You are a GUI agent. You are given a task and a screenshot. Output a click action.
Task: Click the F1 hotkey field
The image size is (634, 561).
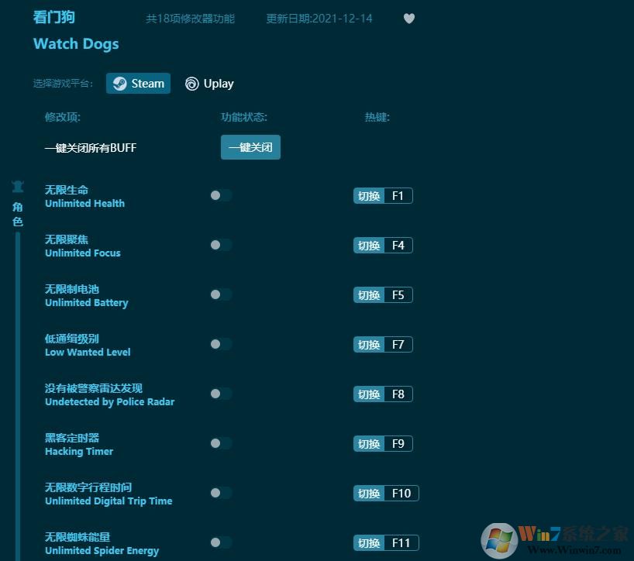tap(398, 196)
